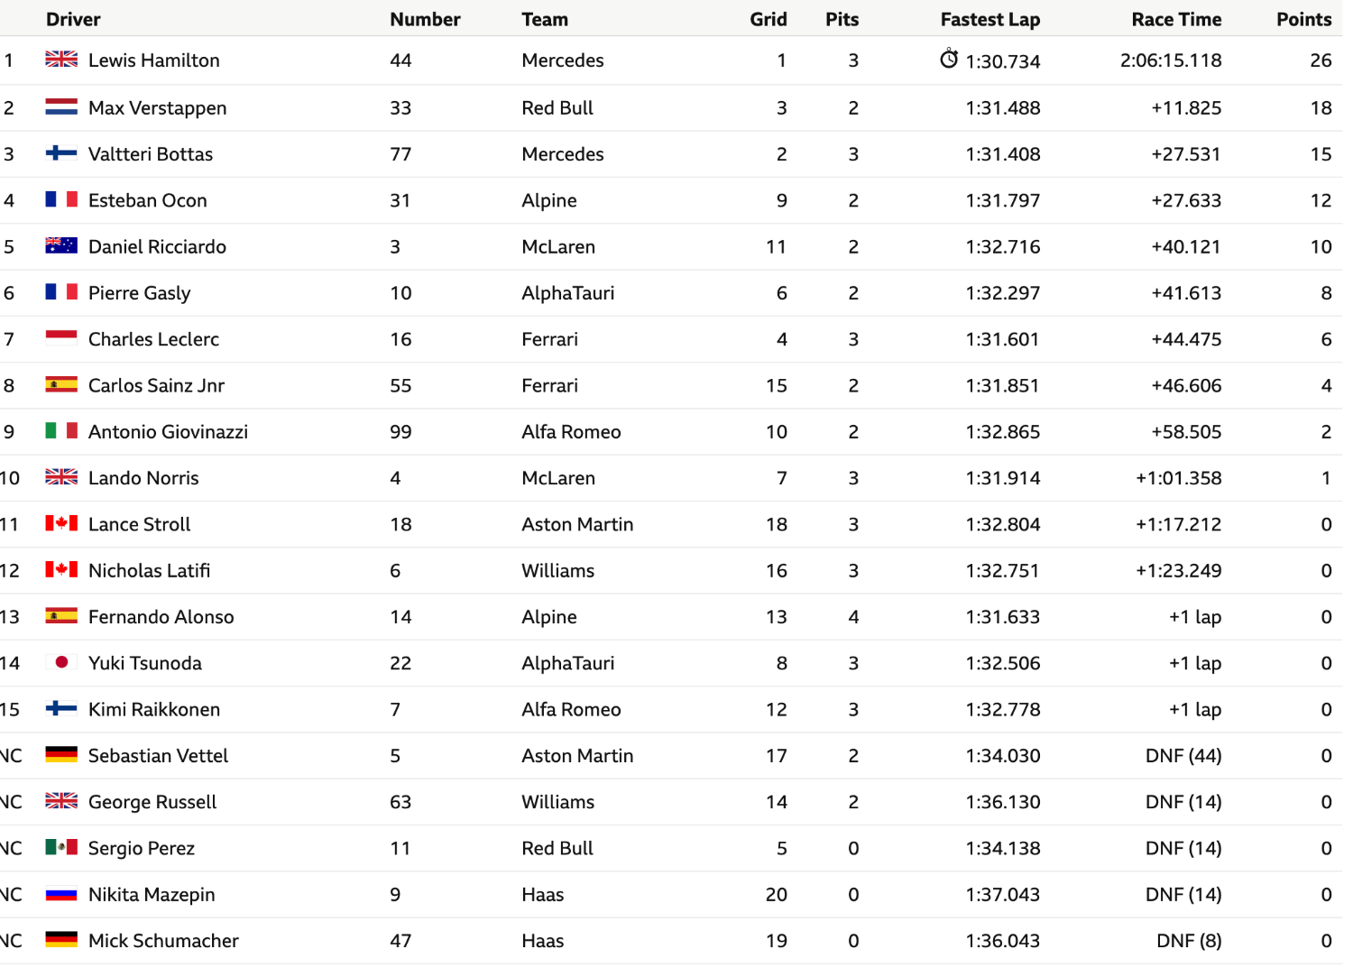Click the Driver column header
1353x977 pixels.
tap(73, 19)
